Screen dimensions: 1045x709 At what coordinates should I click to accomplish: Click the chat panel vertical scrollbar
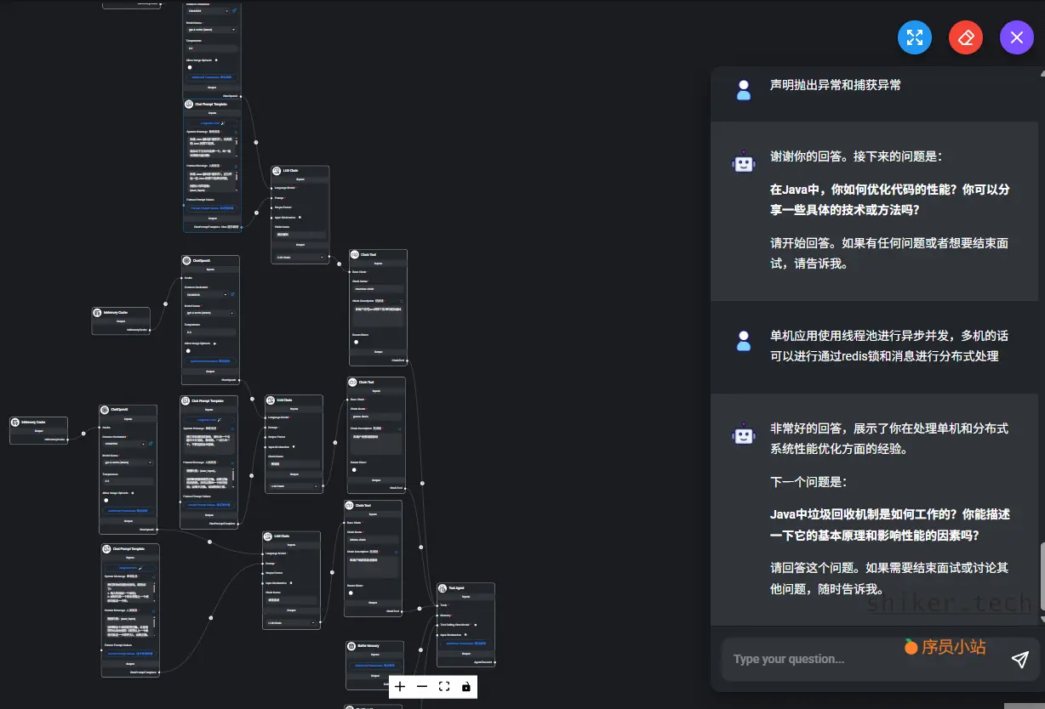click(1041, 577)
